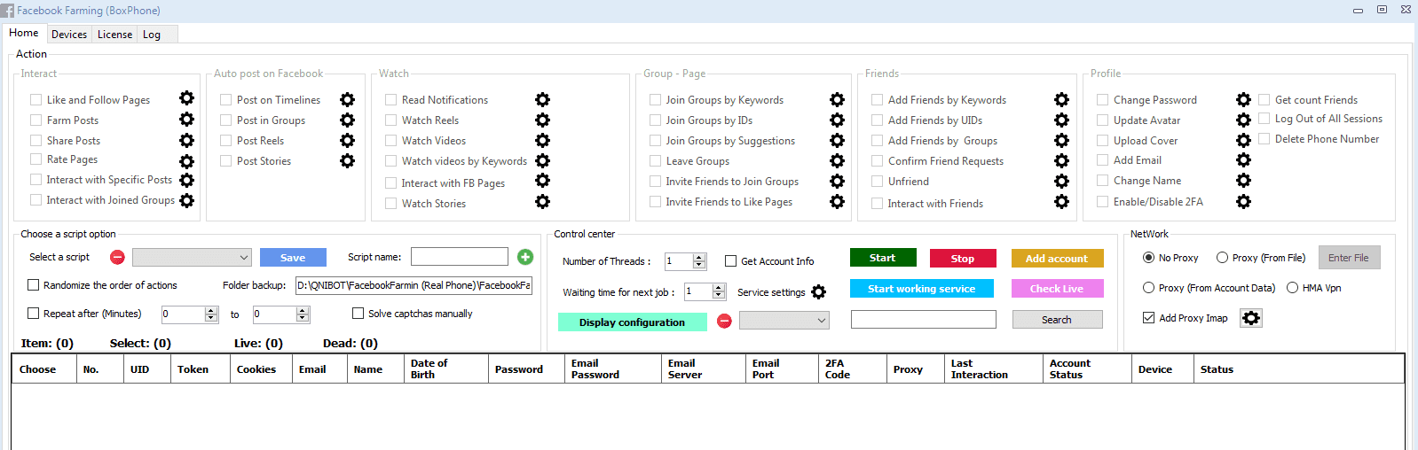Click red minus icon beside Select a script
Screen dimensions: 1418x450
(x=117, y=257)
